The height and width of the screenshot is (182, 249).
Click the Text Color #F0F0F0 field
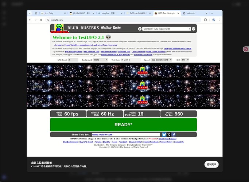(131, 60)
